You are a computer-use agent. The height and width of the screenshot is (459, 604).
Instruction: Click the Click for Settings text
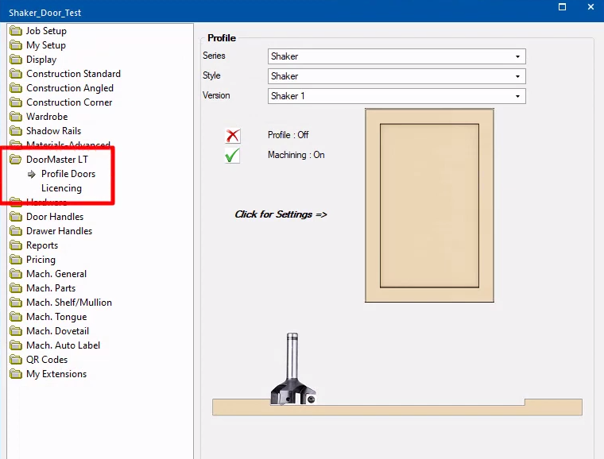click(x=281, y=214)
